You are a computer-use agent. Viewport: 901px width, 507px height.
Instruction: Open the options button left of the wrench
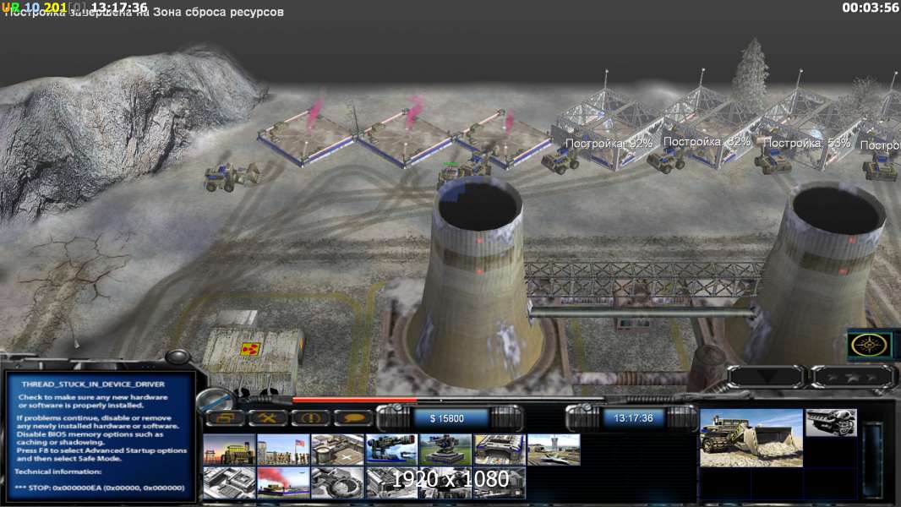tap(225, 417)
